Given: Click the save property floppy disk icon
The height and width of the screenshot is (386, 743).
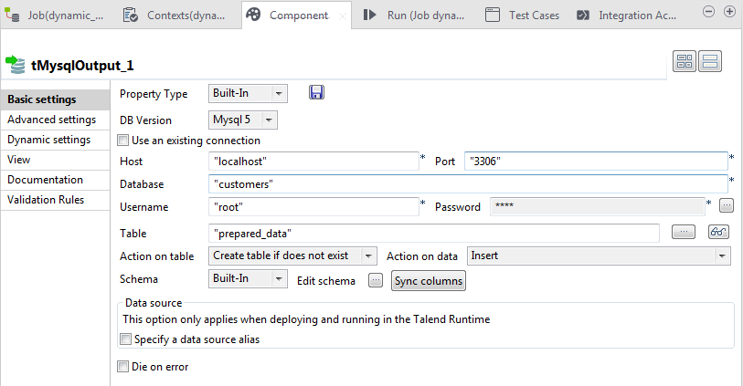Looking at the screenshot, I should pyautogui.click(x=317, y=92).
